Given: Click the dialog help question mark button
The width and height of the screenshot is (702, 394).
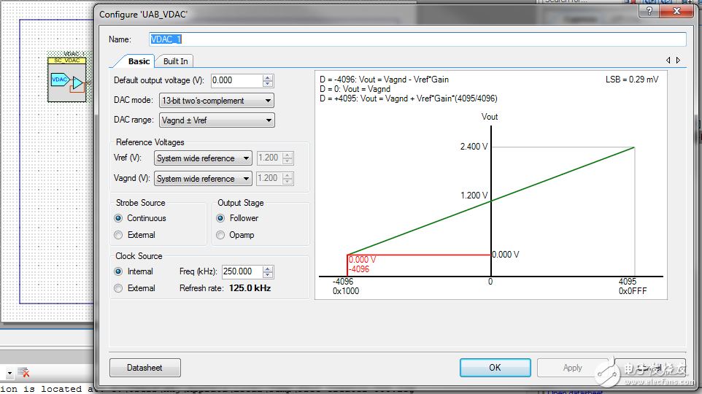Looking at the screenshot, I should [647, 11].
